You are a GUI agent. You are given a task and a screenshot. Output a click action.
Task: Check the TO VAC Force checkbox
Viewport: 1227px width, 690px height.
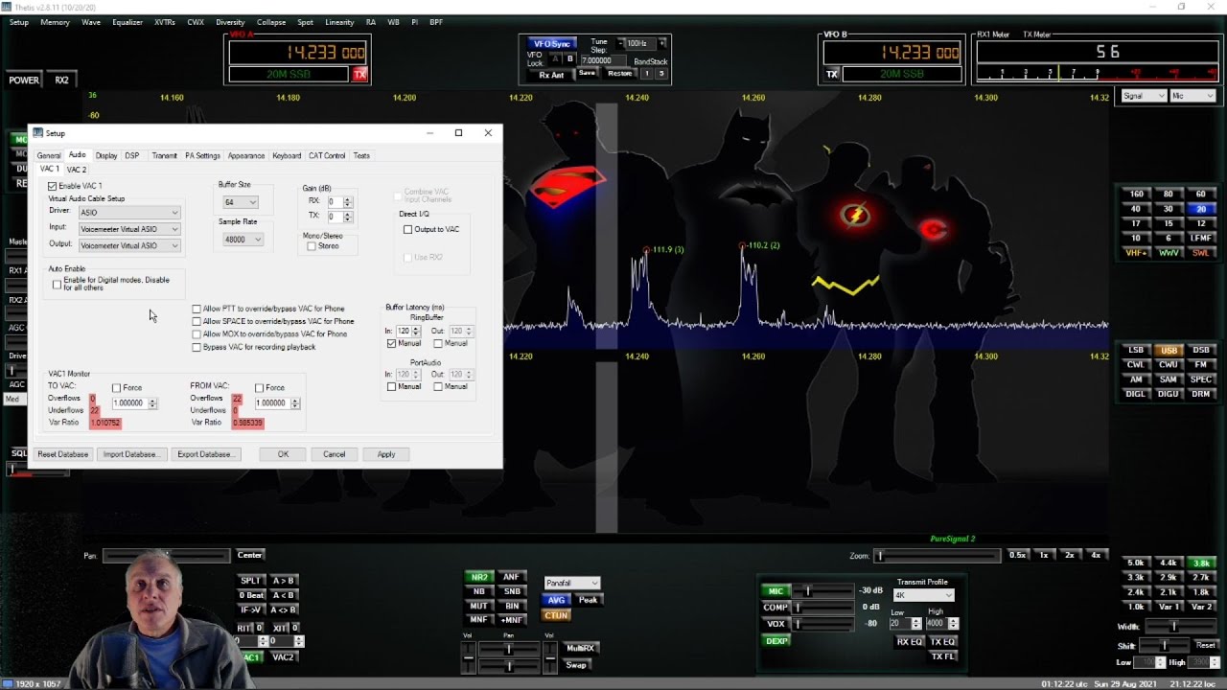click(117, 388)
